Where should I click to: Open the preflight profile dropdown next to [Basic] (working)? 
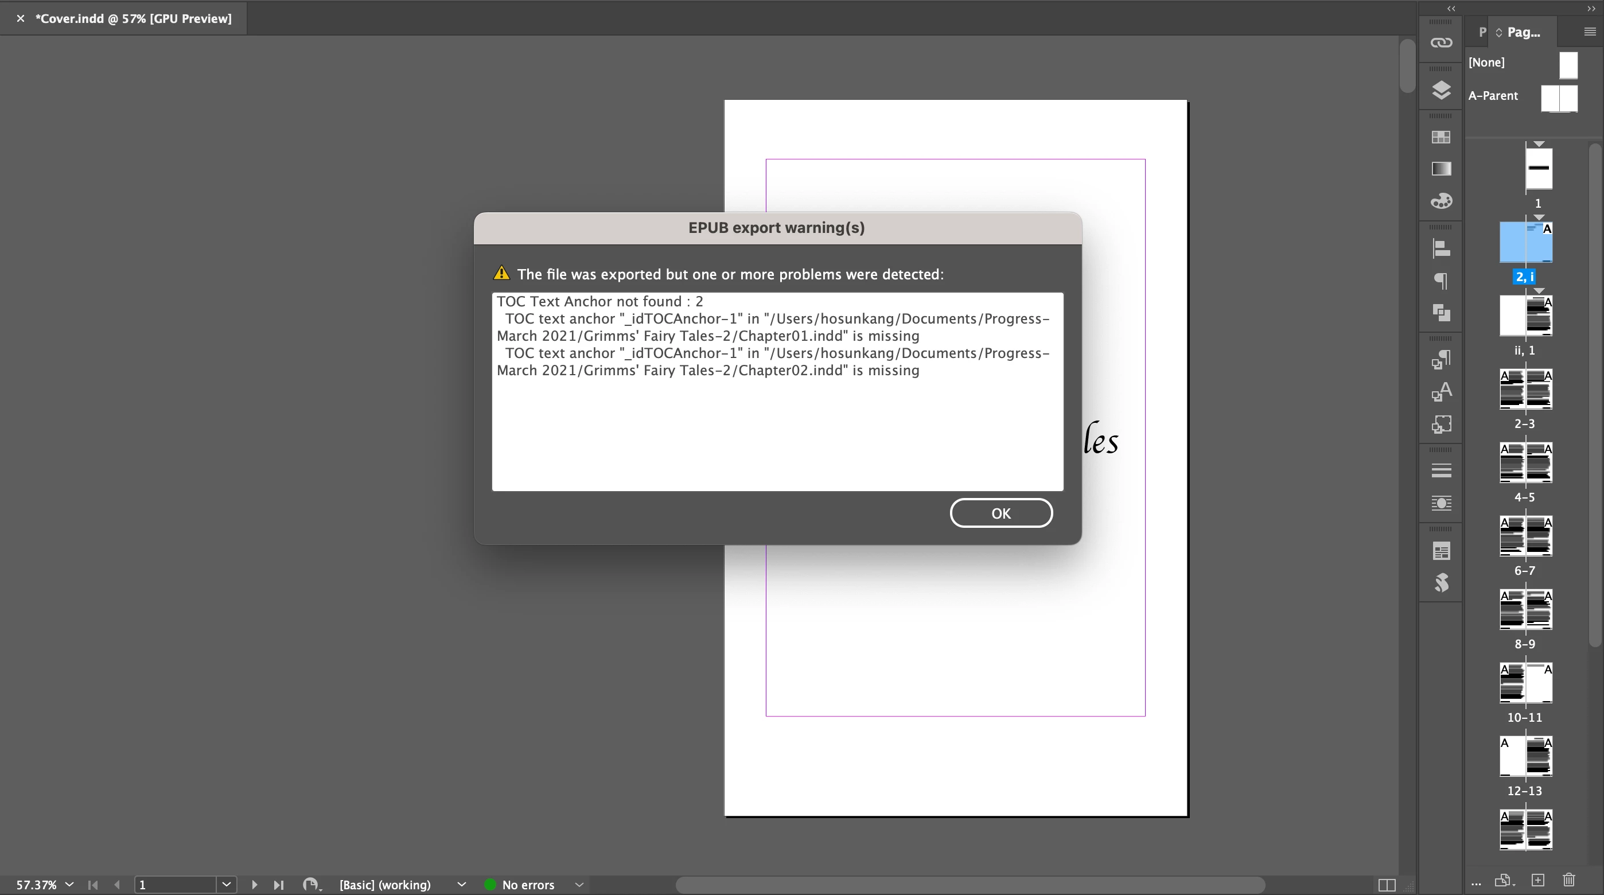click(461, 885)
